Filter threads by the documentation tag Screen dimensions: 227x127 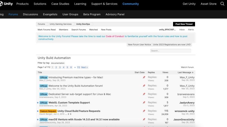pyautogui.click(x=58, y=63)
